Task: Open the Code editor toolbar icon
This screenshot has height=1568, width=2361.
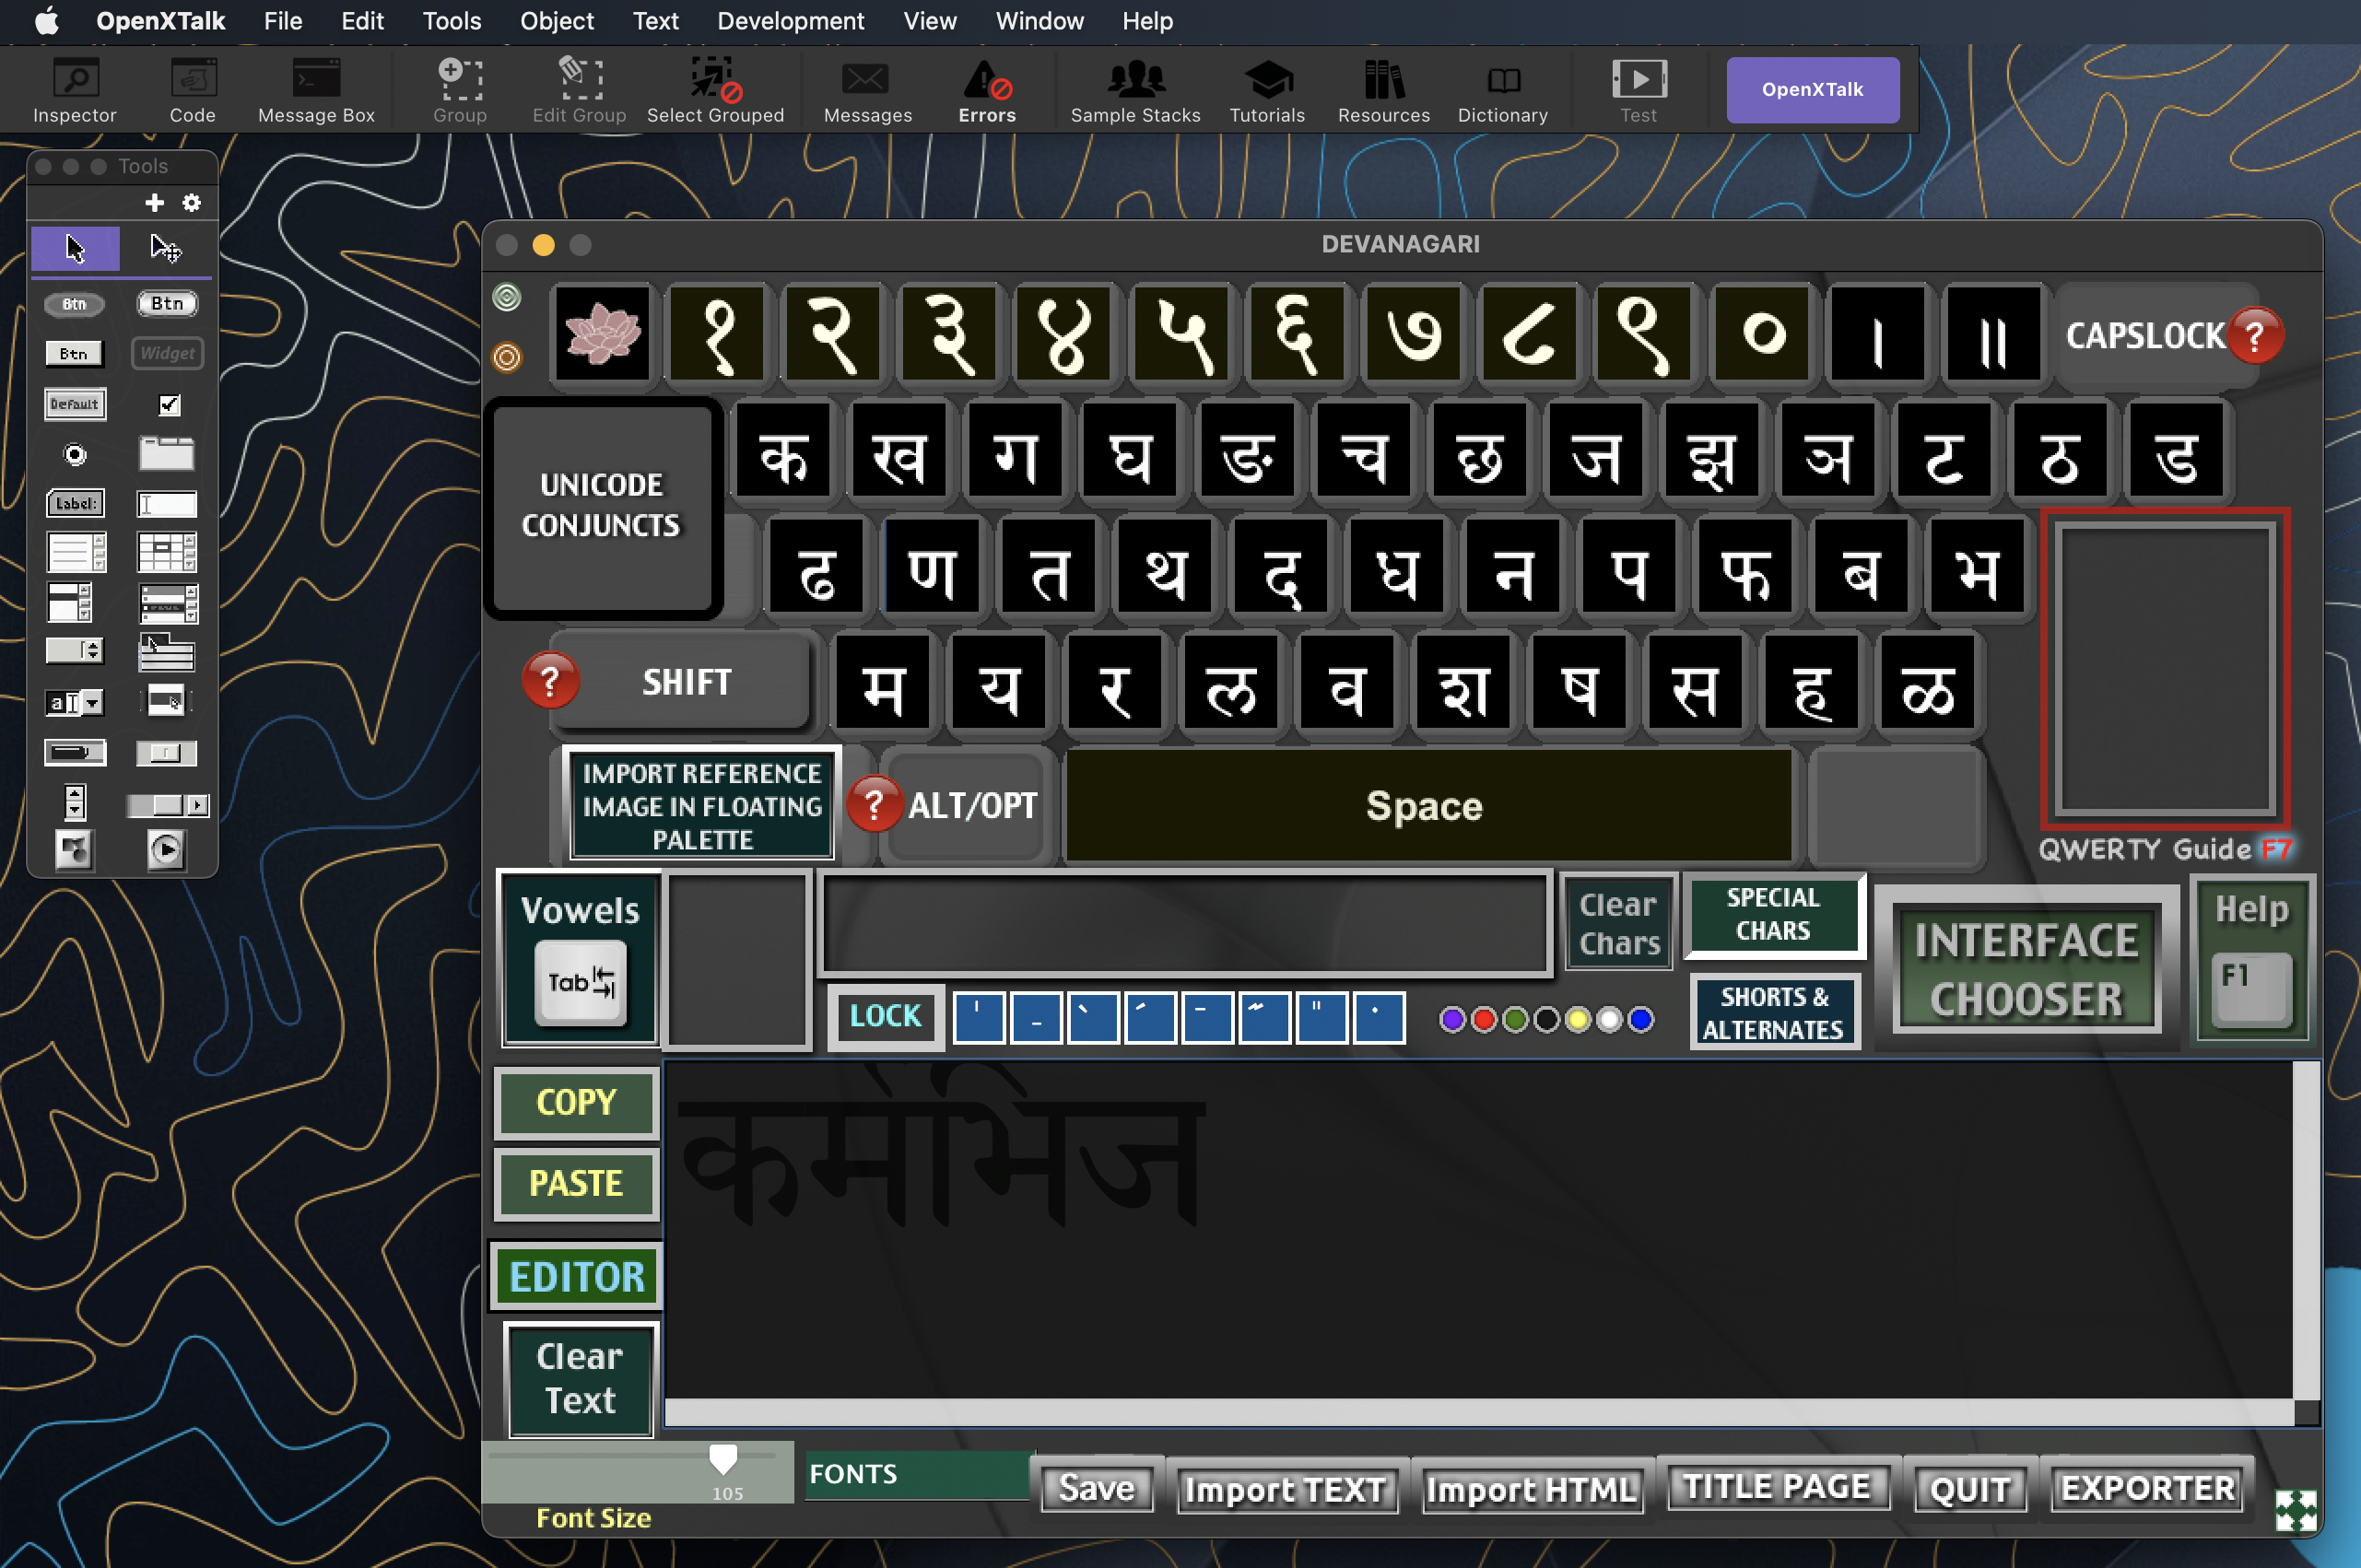Action: pos(192,90)
